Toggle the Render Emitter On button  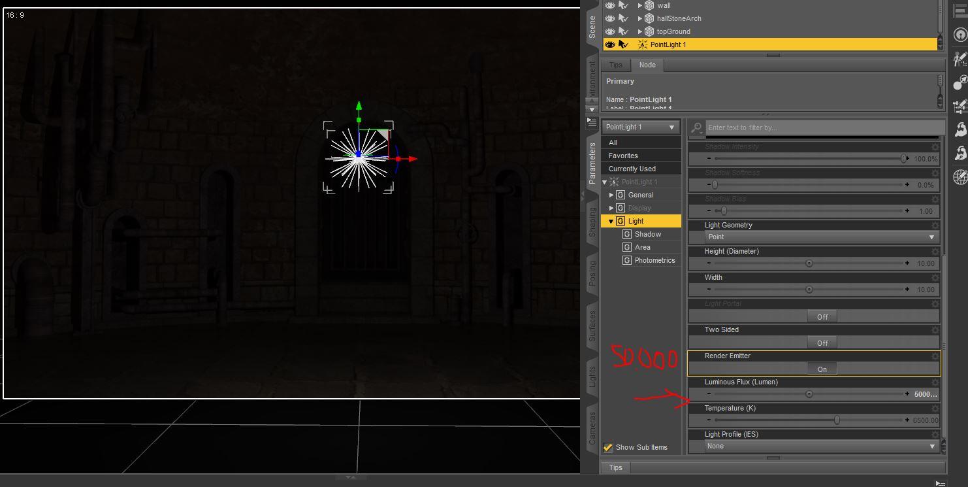[822, 369]
